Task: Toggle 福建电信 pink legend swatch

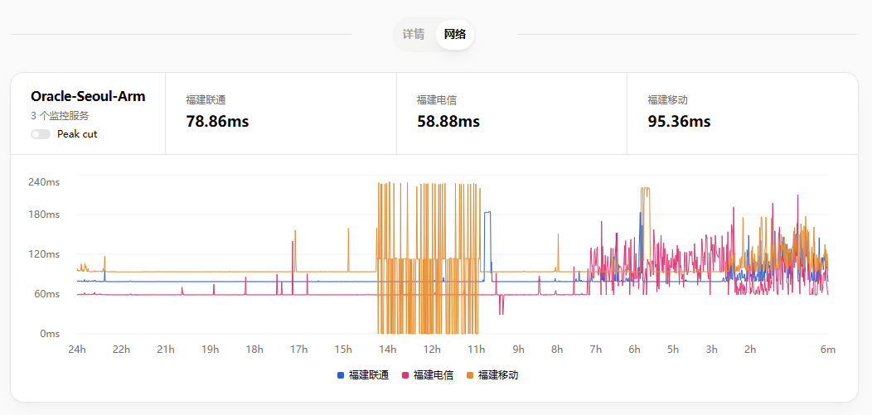Action: pyautogui.click(x=405, y=375)
